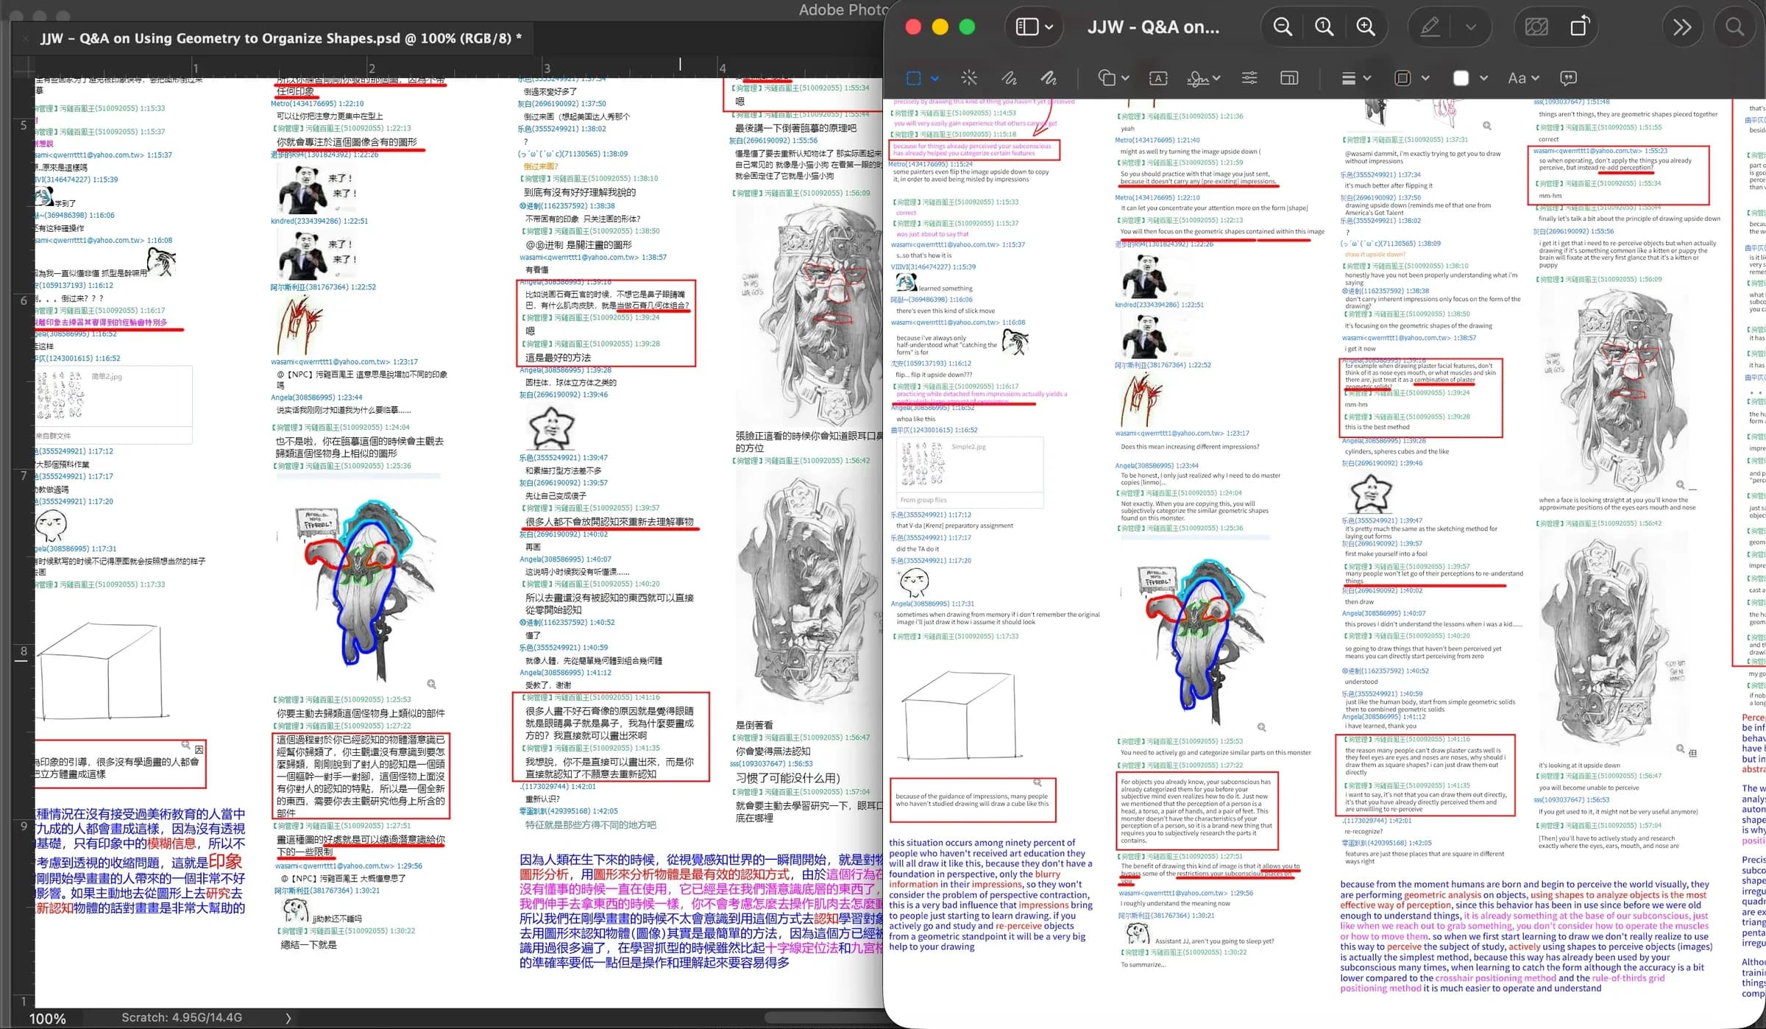Click Preview's actual size magnifier icon
The height and width of the screenshot is (1029, 1766).
[x=1324, y=27]
